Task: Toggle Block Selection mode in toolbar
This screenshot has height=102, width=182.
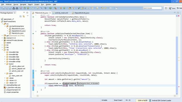Action: point(85,8)
